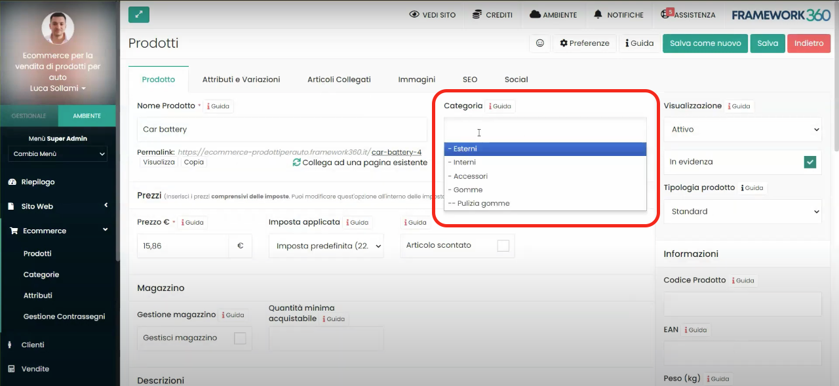Open Notifiche bell icon
Viewport: 839px width, 386px height.
[x=598, y=14]
